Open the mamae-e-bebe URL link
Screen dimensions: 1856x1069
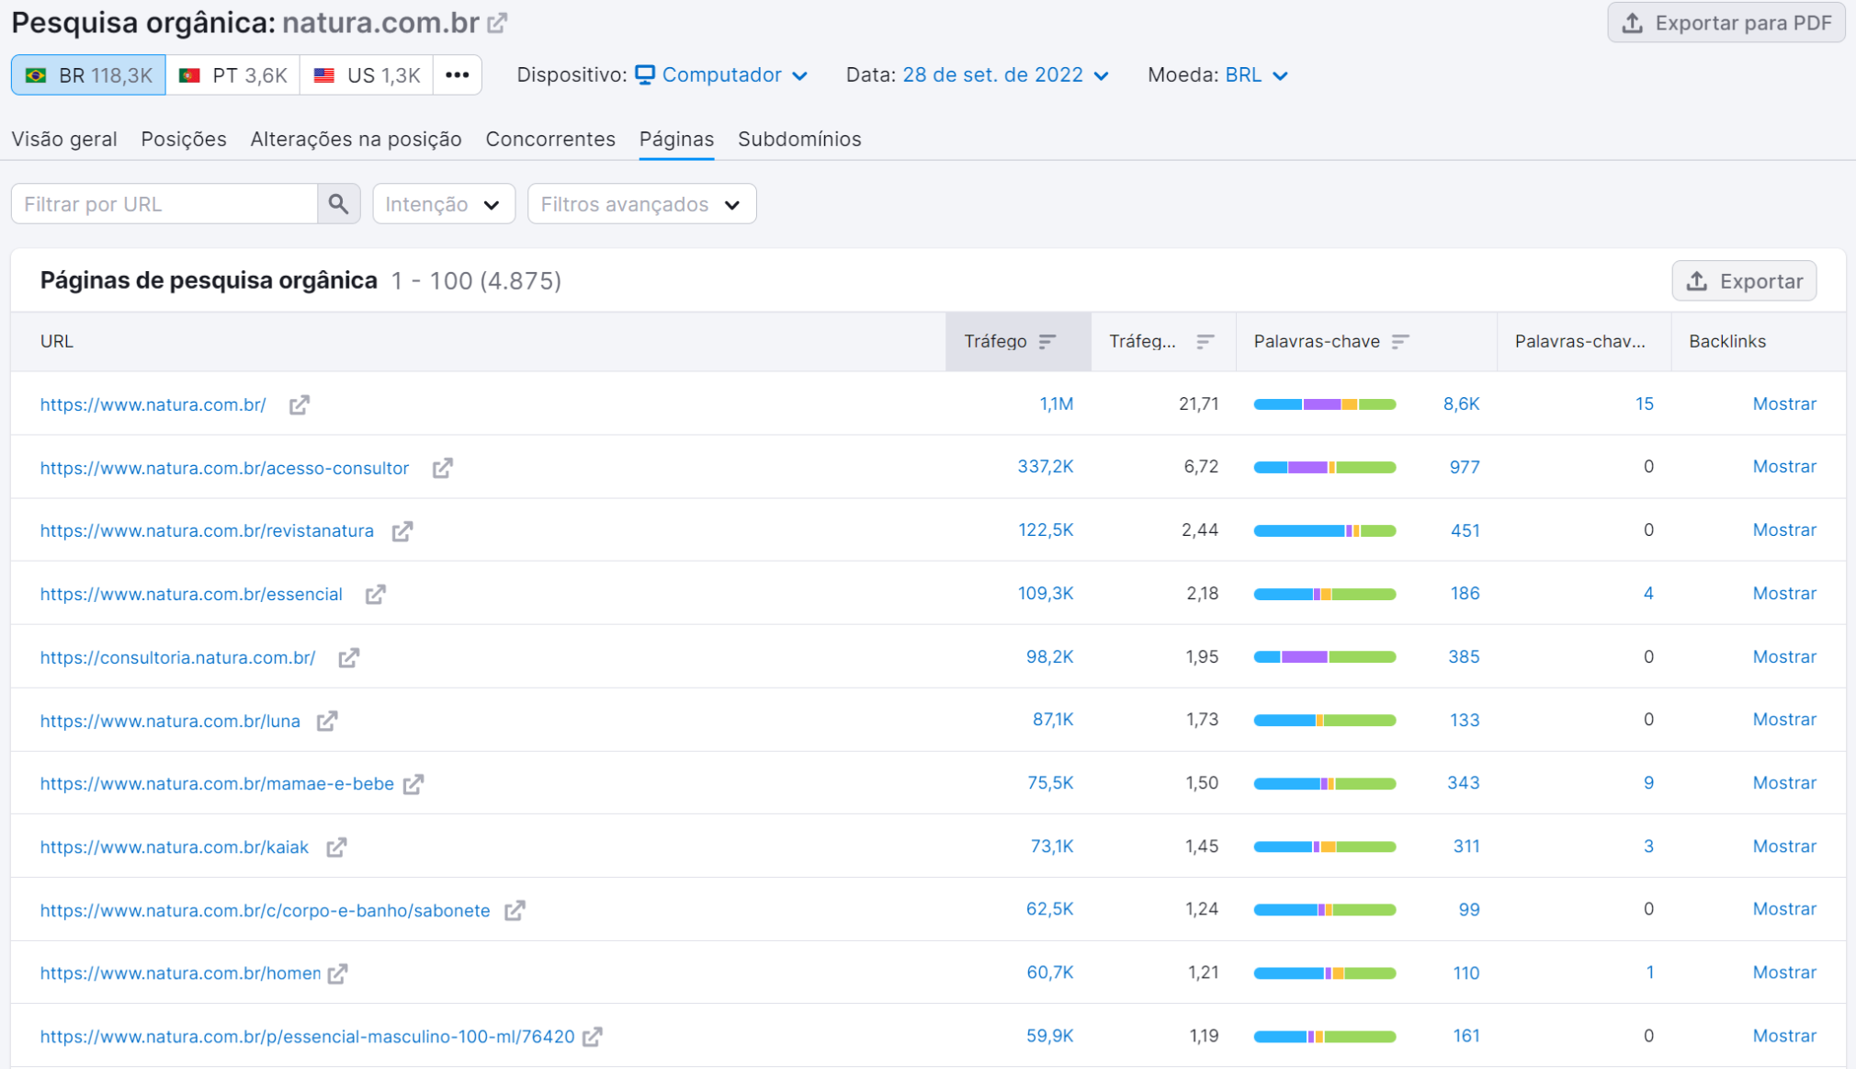(218, 784)
